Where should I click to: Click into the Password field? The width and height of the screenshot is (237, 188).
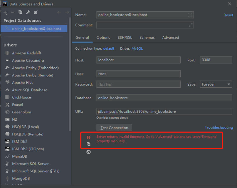pyautogui.click(x=138, y=84)
